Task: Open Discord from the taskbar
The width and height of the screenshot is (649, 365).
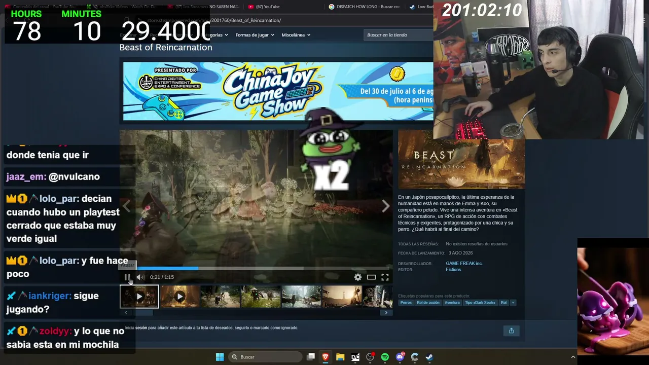Action: point(400,357)
